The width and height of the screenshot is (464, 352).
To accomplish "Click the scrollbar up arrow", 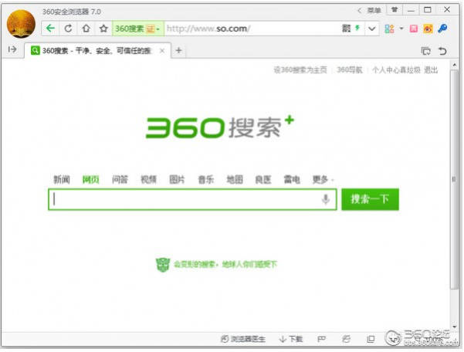I will point(455,65).
